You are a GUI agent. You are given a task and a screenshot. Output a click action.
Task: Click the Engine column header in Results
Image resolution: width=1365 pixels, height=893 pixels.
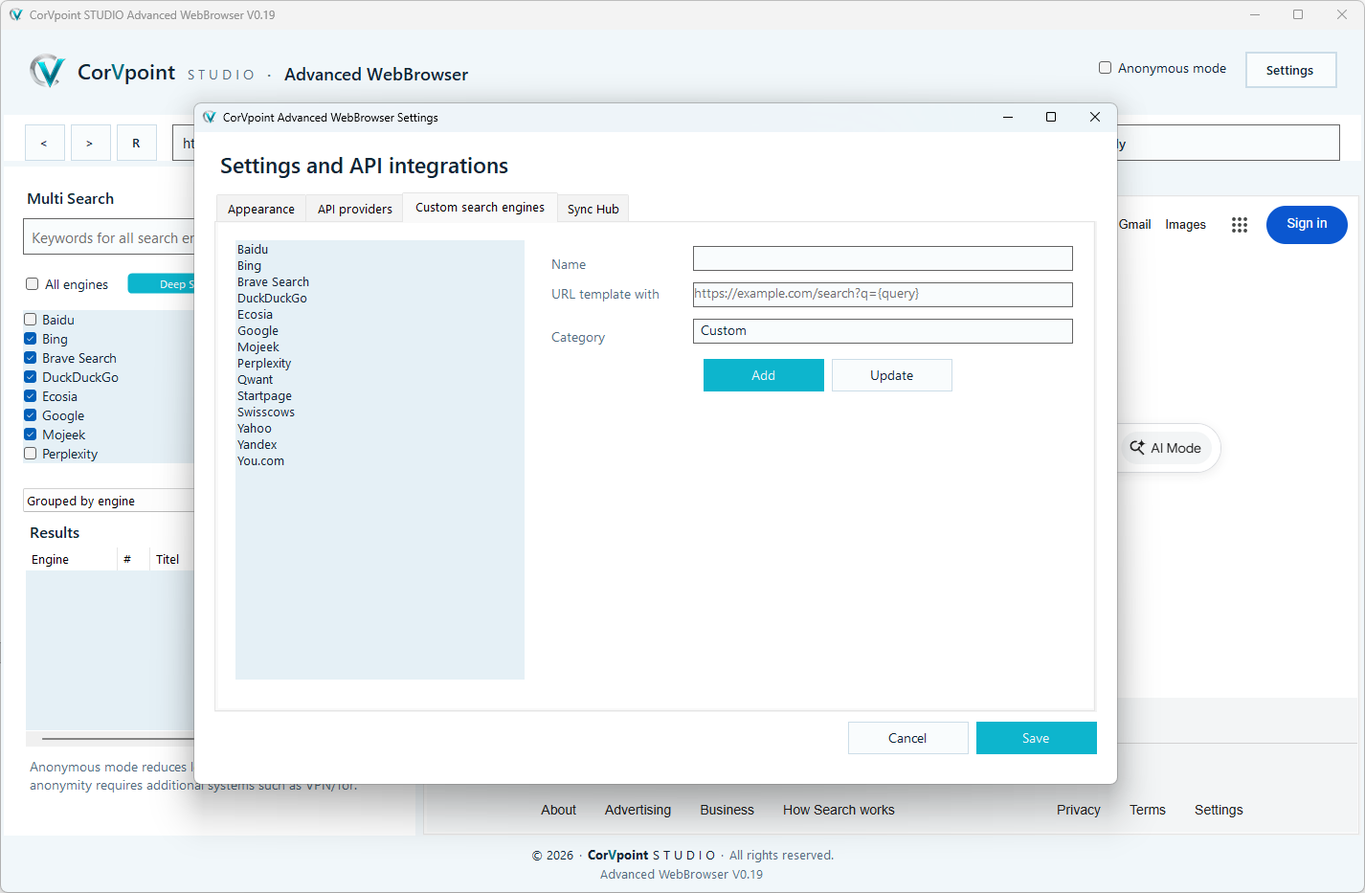tap(71, 559)
